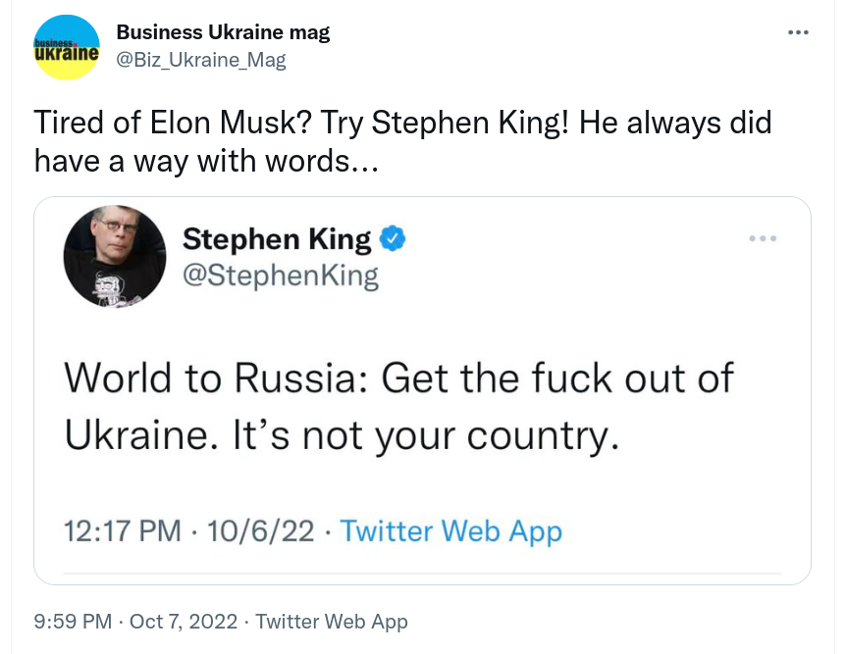
Task: Click the 'way with words' tweet line
Action: pyautogui.click(x=206, y=161)
